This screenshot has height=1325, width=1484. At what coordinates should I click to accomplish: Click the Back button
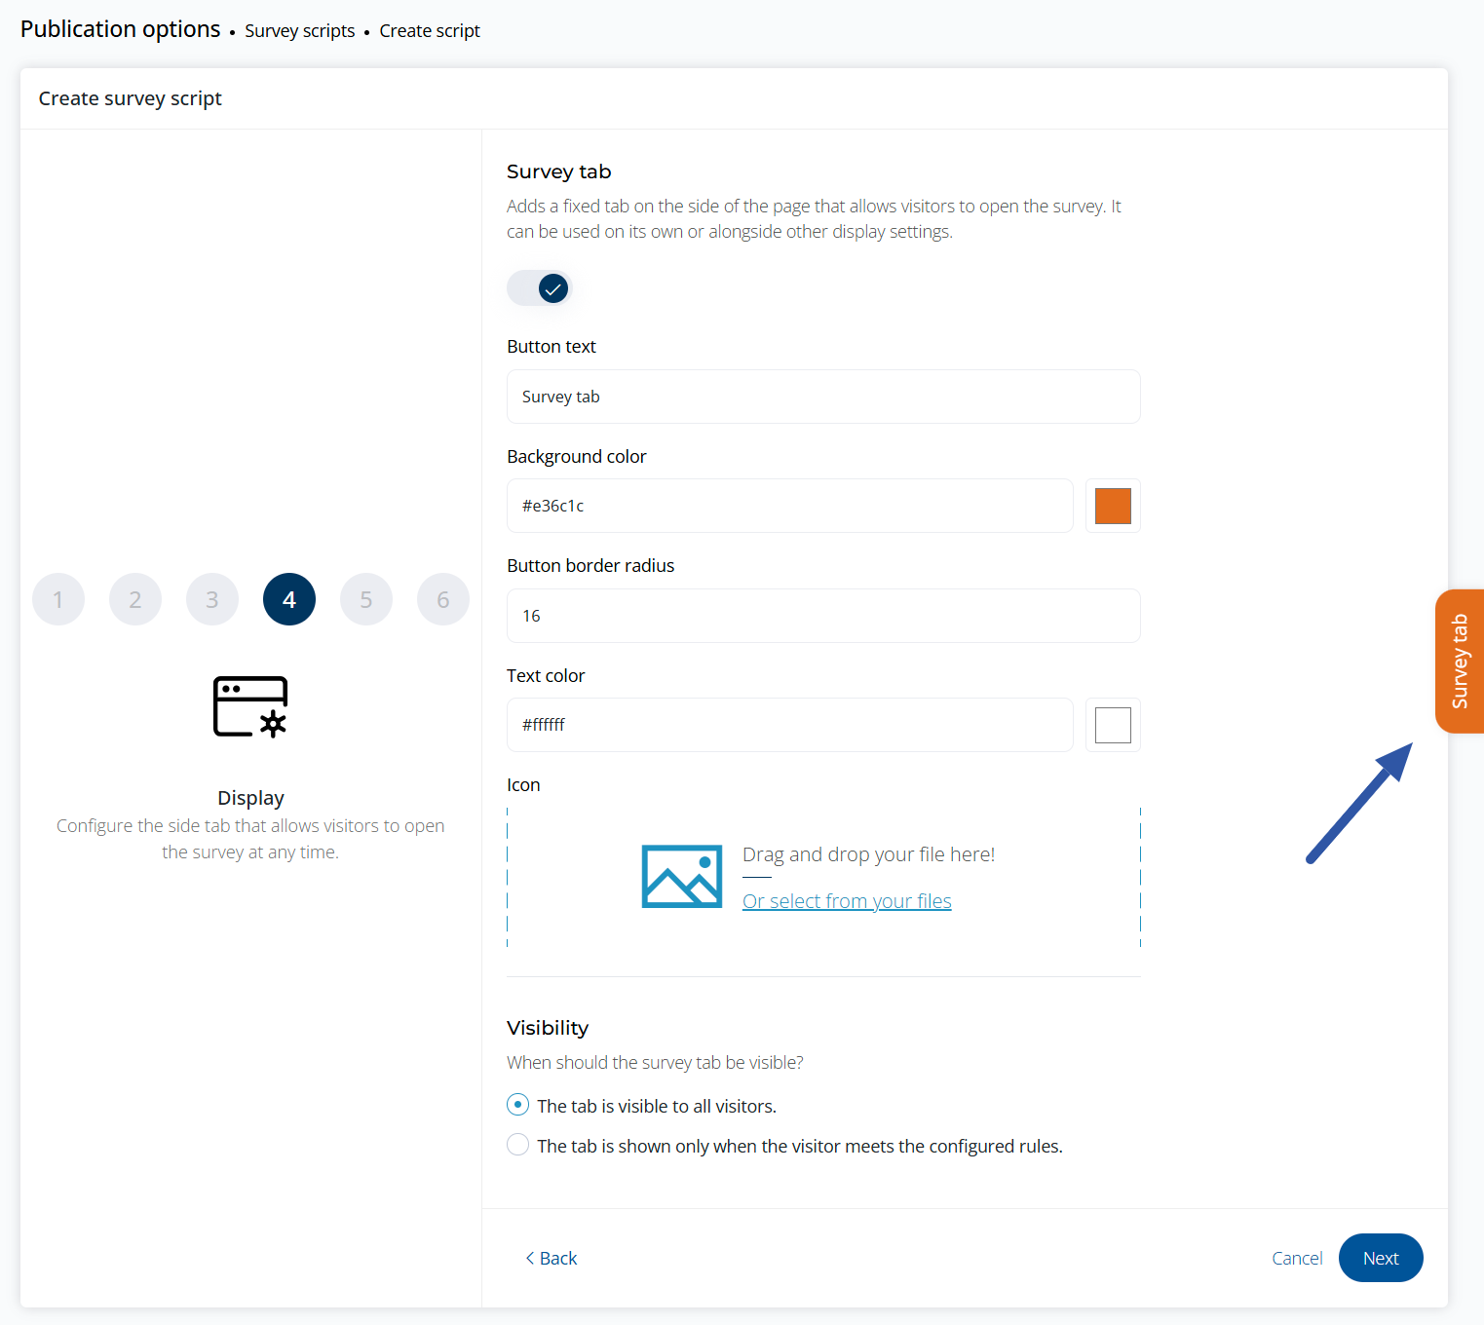click(x=551, y=1258)
